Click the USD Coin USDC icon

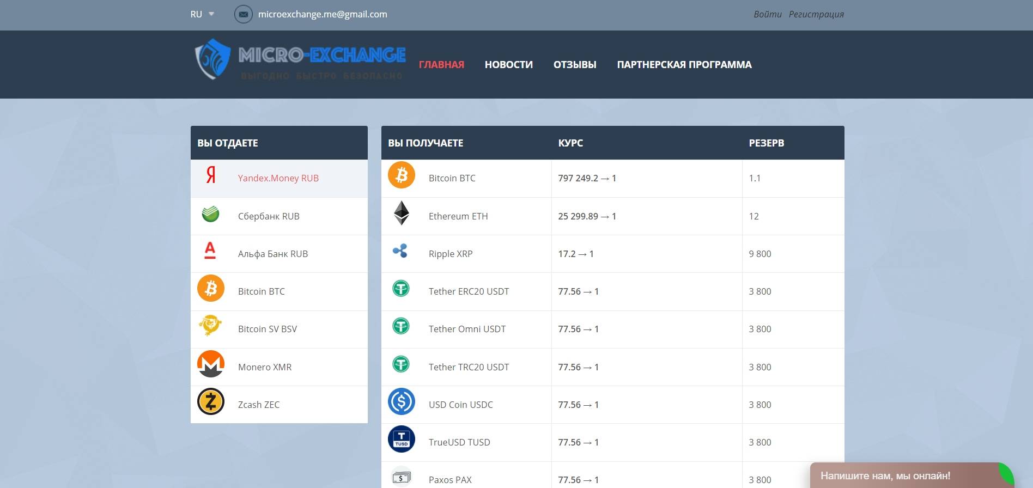[402, 401]
